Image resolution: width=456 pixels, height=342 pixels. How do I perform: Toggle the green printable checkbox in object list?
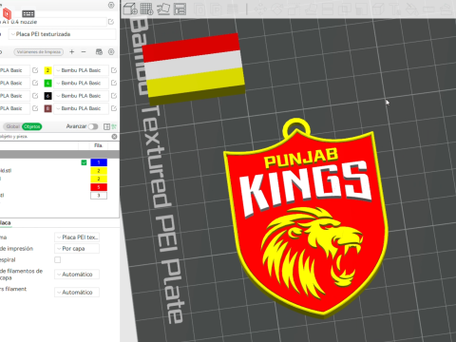click(84, 162)
